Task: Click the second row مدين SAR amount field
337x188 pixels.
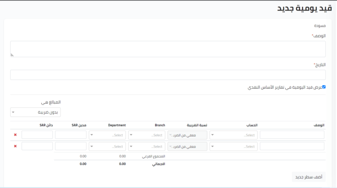Action: pos(71,146)
